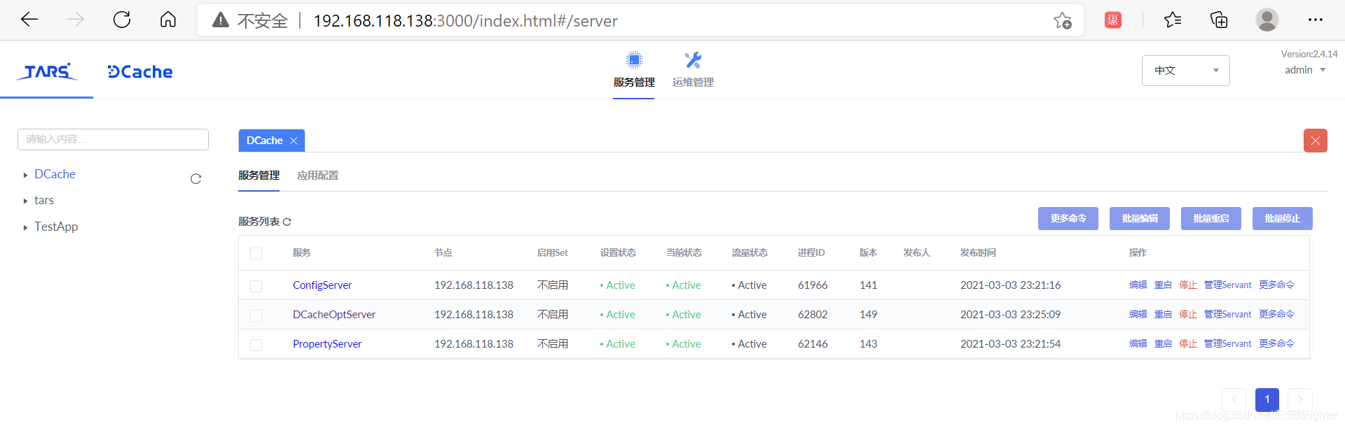1345x428 pixels.
Task: Click the TARS logo
Action: coord(47,71)
